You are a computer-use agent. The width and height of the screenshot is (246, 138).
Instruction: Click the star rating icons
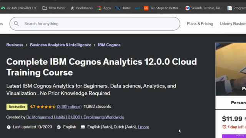click(46, 107)
